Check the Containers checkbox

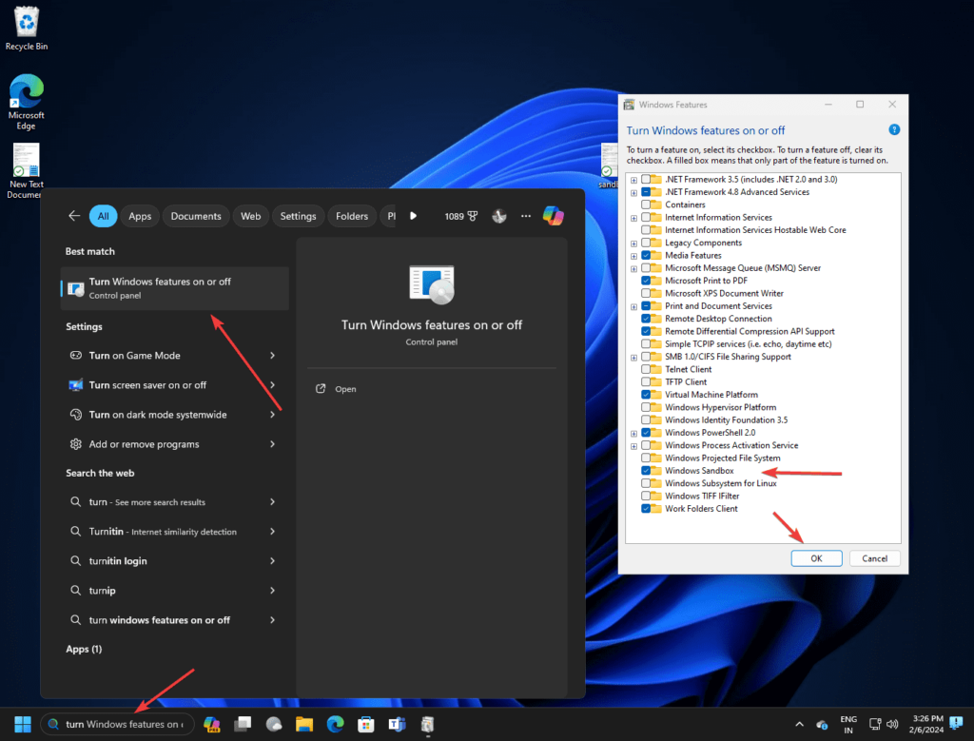coord(646,205)
